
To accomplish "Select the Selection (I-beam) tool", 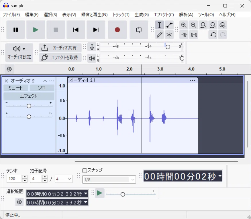I will point(159,25).
